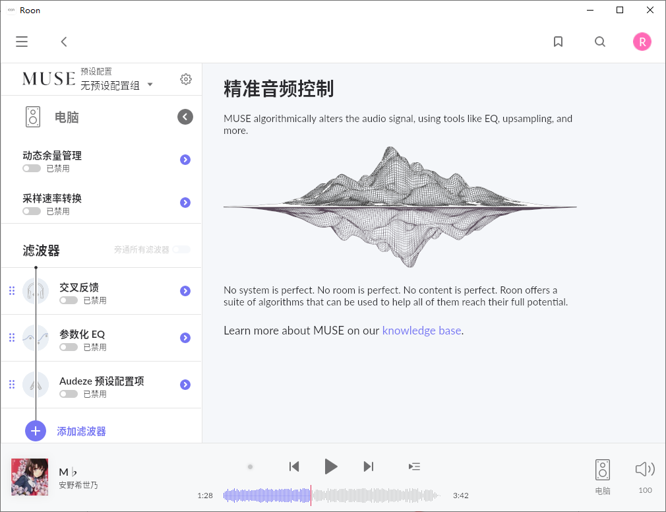Open 动态余量管理 details arrow
The width and height of the screenshot is (666, 512).
pos(185,160)
